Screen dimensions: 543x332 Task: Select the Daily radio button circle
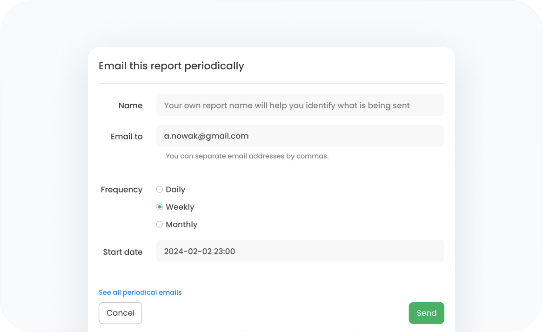pyautogui.click(x=160, y=189)
